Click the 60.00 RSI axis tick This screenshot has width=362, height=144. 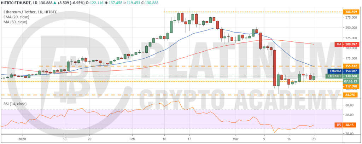pyautogui.click(x=349, y=115)
